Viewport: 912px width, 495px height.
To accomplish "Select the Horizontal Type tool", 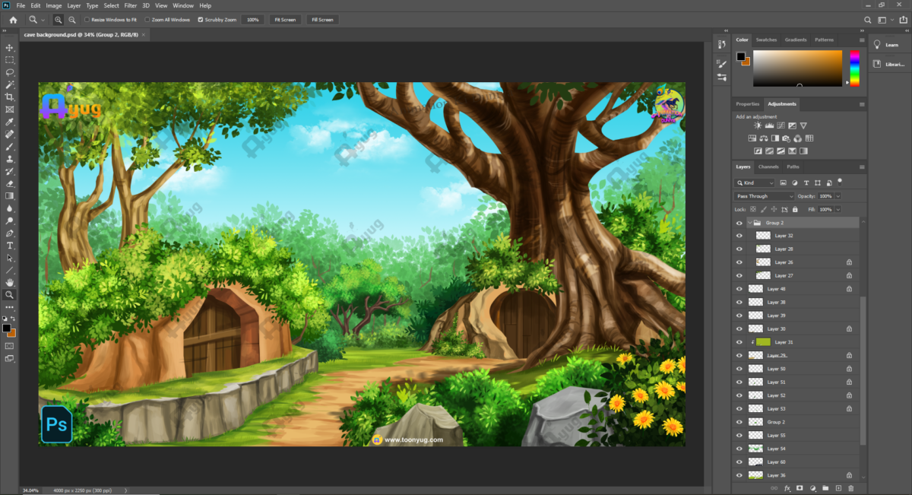I will pyautogui.click(x=10, y=246).
